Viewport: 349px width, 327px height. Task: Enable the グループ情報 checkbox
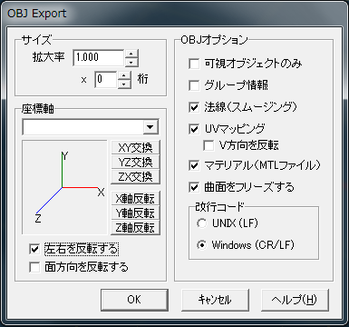tap(194, 85)
